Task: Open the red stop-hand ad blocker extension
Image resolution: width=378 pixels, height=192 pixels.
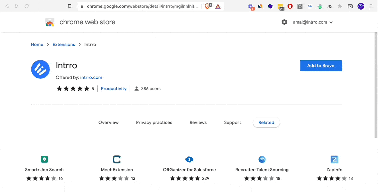Action: pos(290,6)
